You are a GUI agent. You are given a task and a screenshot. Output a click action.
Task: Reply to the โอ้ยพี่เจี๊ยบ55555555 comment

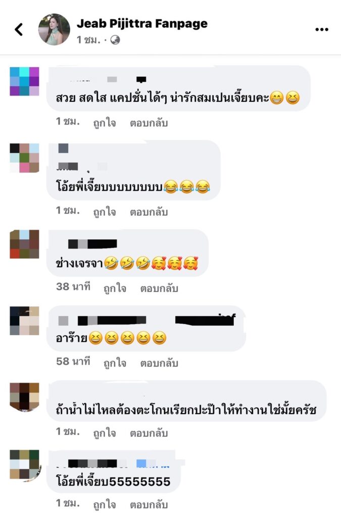(x=149, y=504)
